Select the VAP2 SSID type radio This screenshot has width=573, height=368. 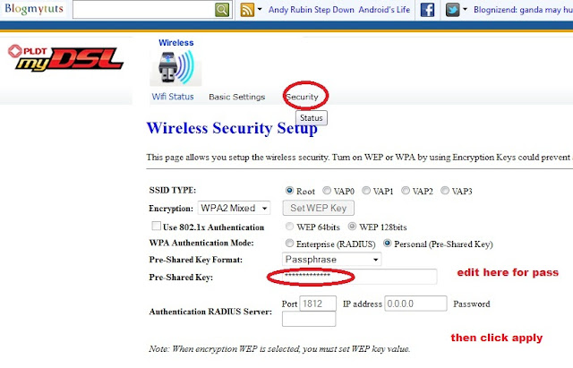point(406,191)
